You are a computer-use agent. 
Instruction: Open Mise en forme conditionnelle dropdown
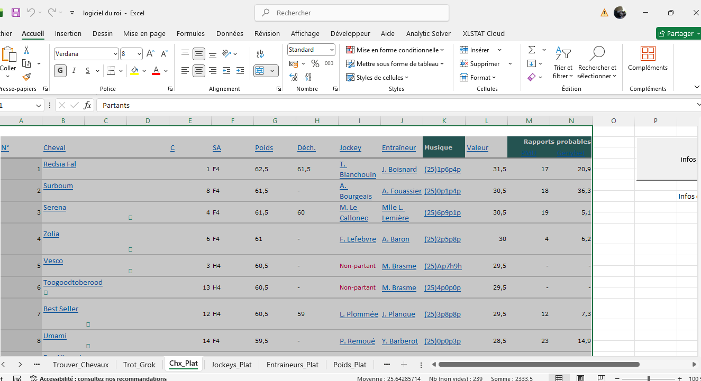(x=395, y=50)
